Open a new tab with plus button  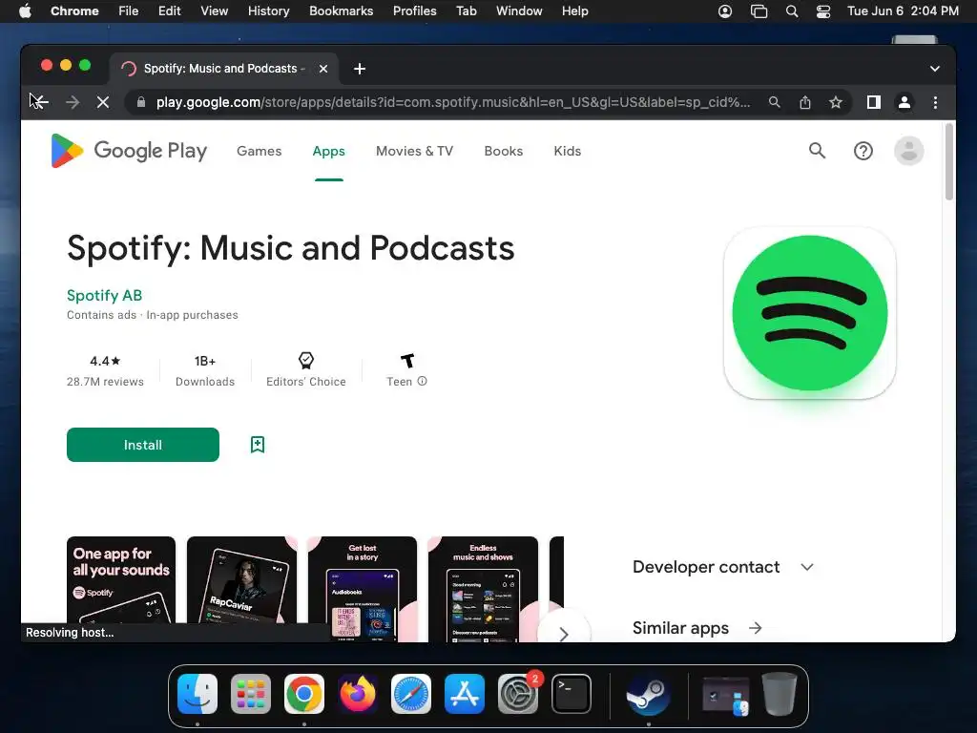(x=360, y=69)
